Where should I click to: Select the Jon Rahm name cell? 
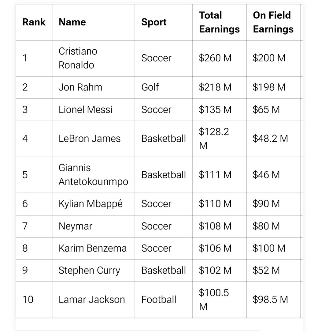coord(80,87)
